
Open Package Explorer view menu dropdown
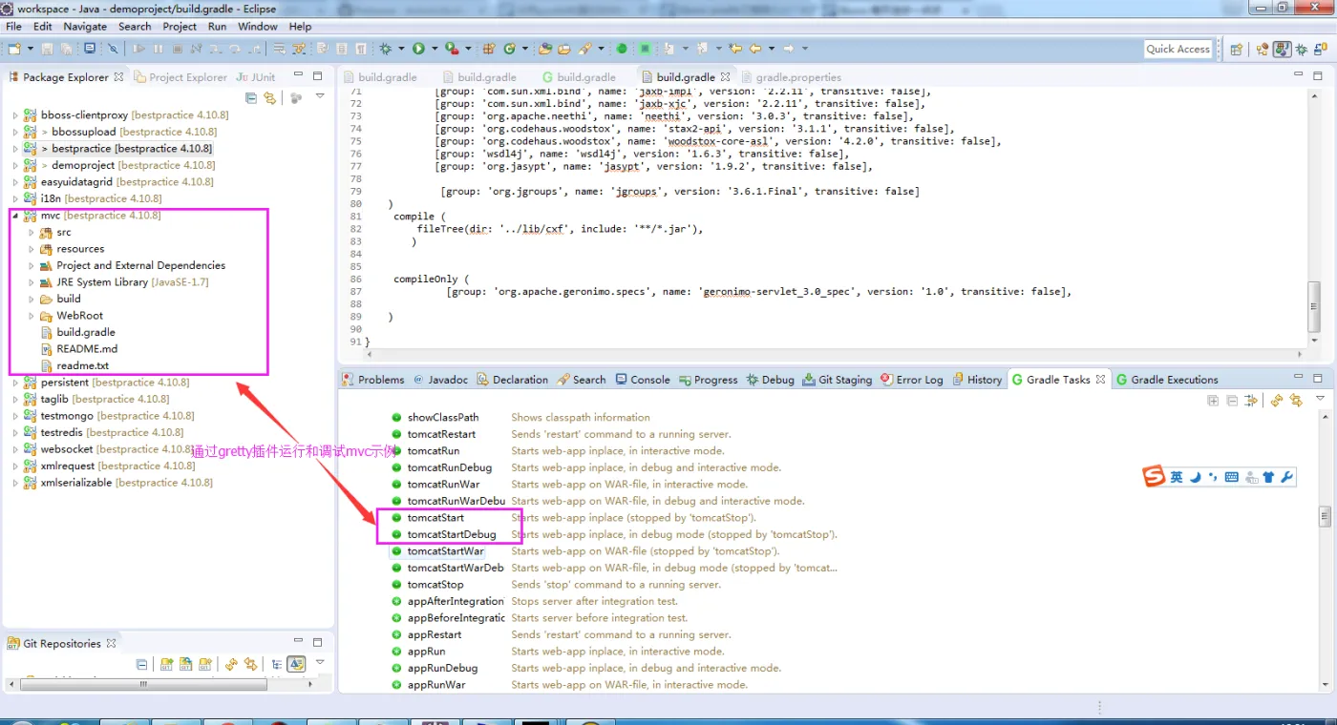click(x=320, y=96)
